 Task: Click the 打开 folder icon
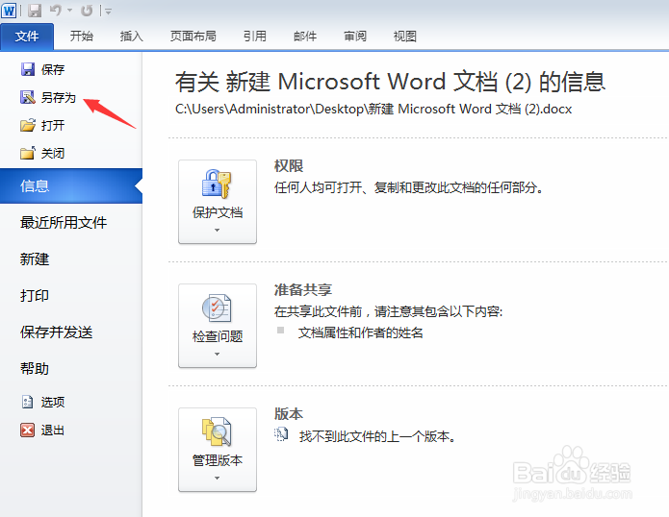(x=28, y=125)
